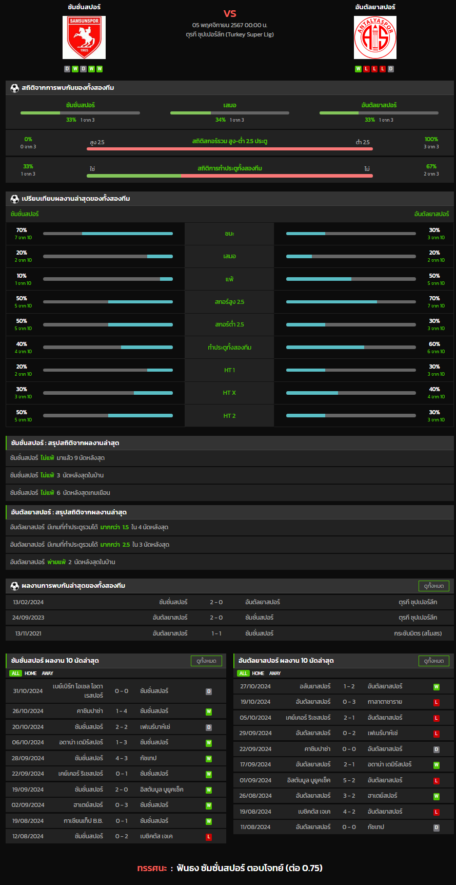Screen dimensions: 456x885
Task: Click the D result badge for 20/10/2024 match
Action: 209,727
